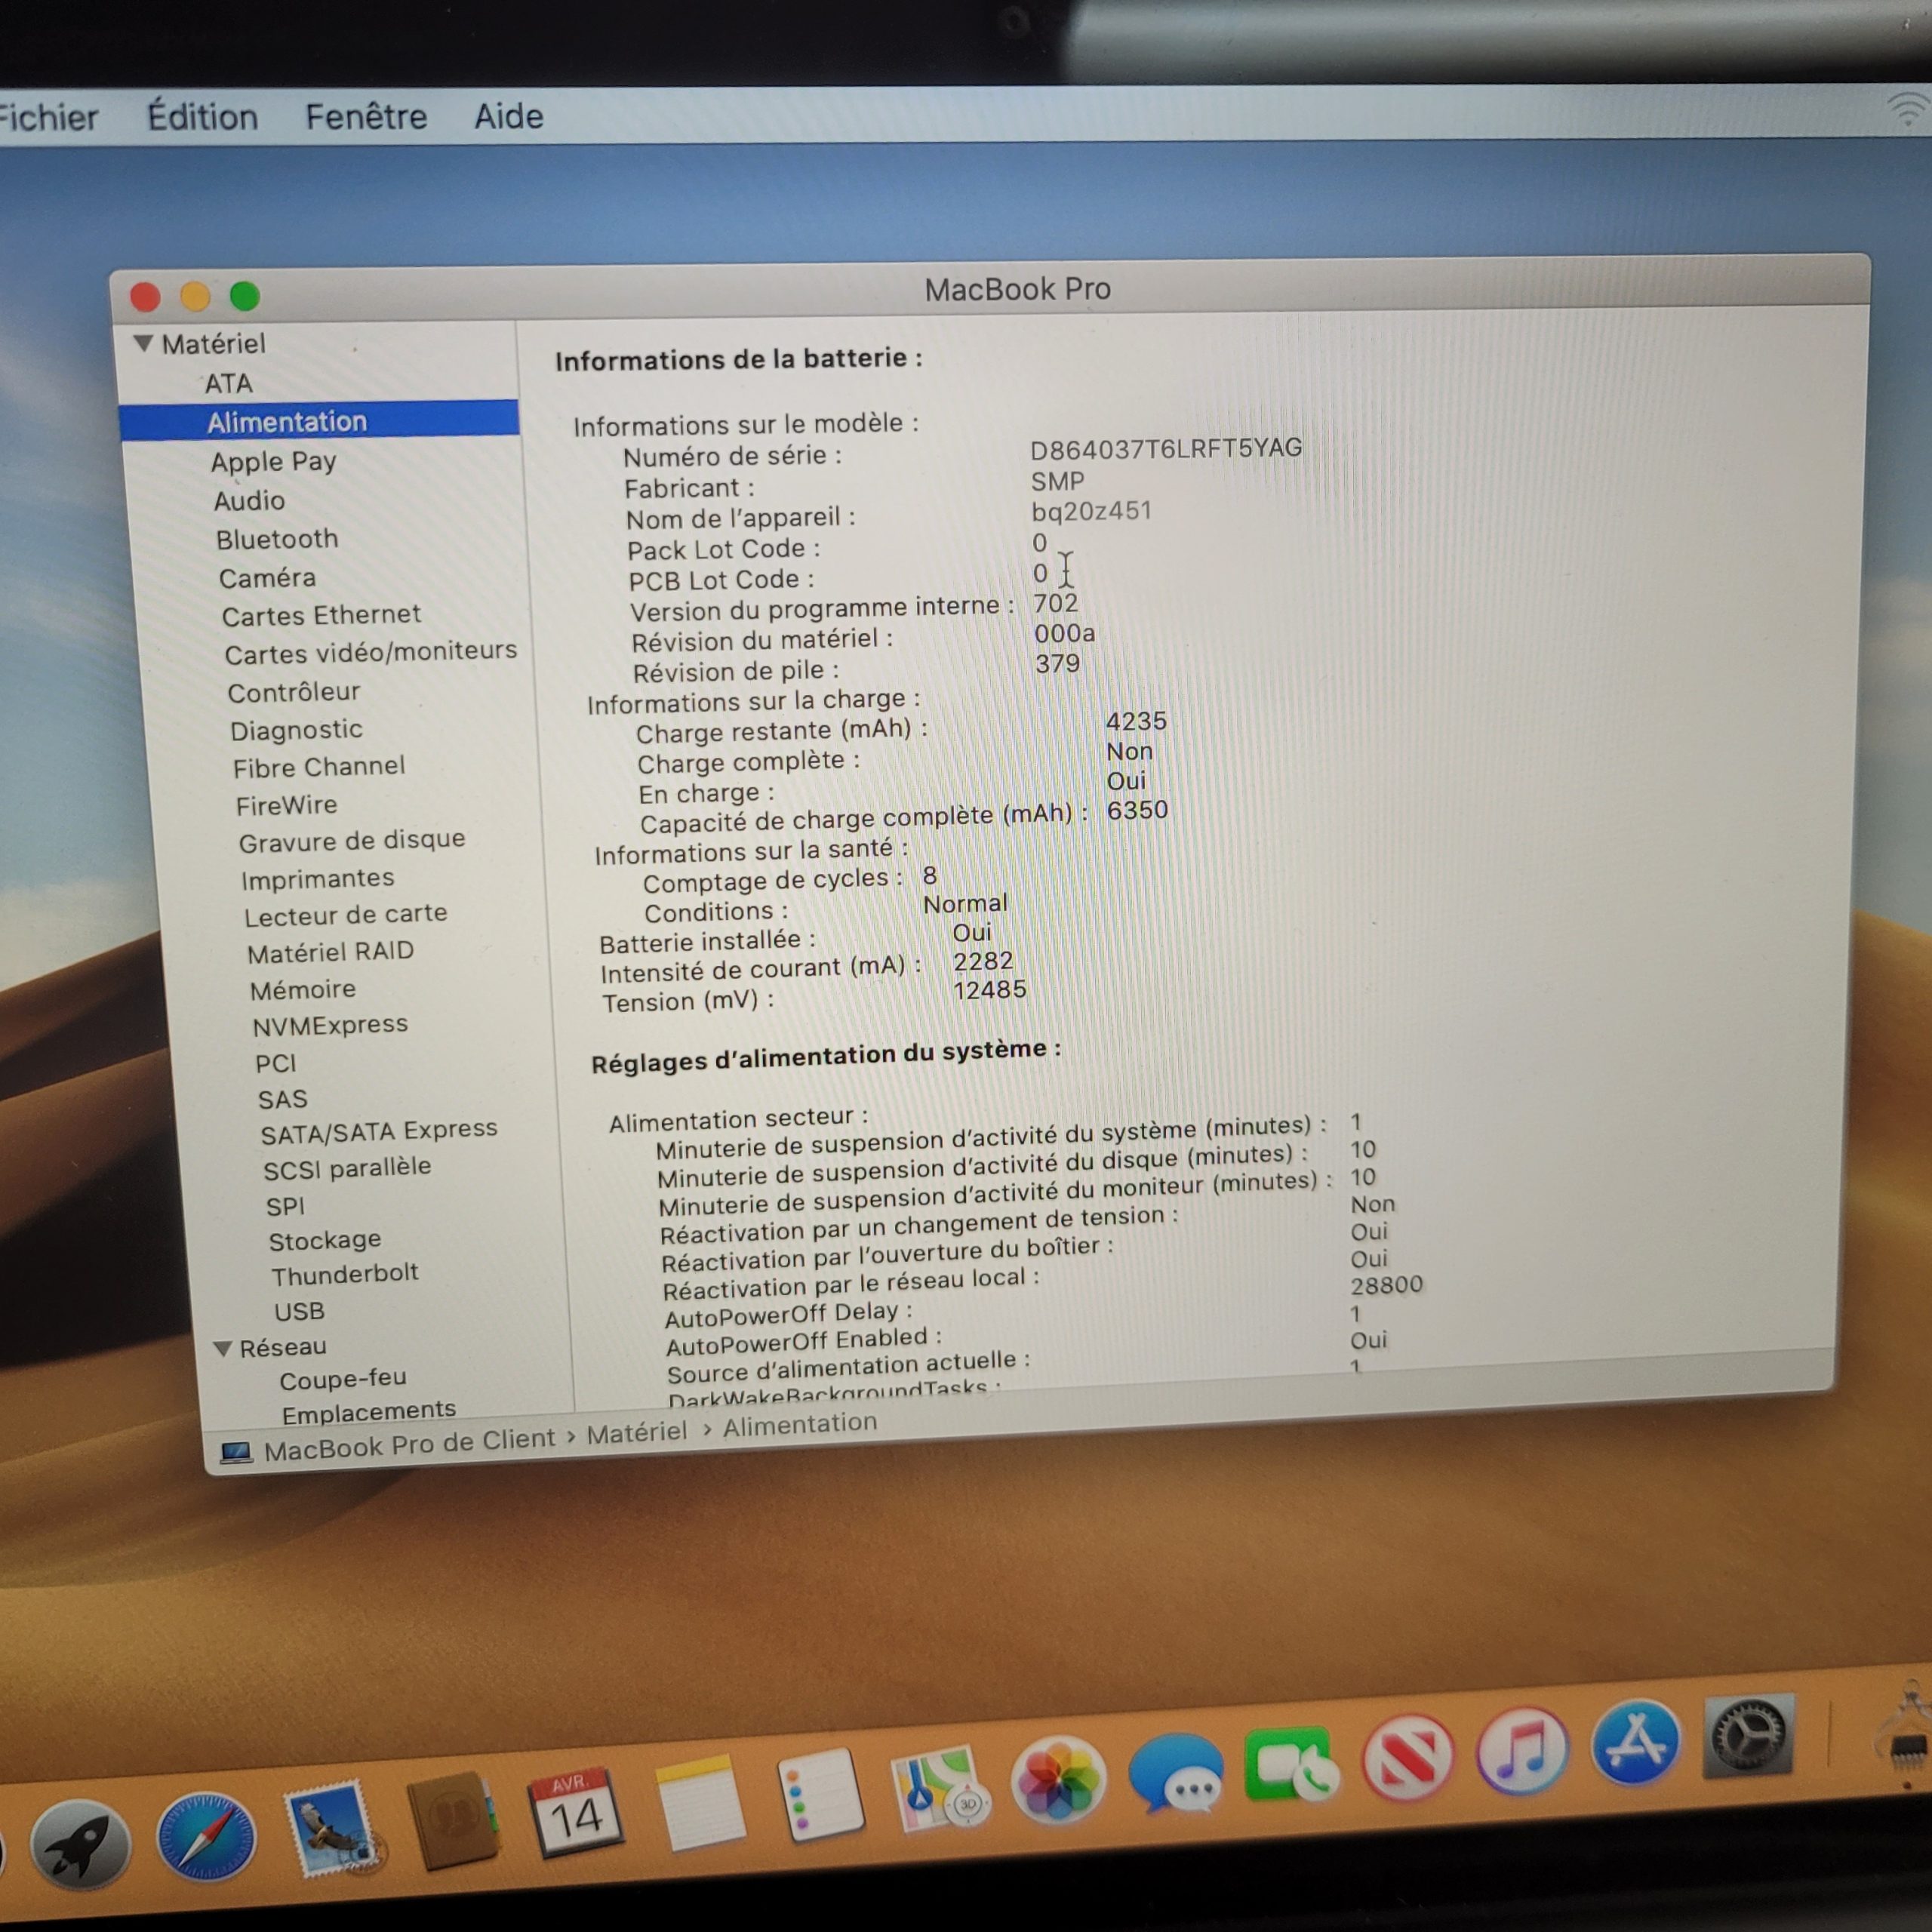This screenshot has width=1932, height=1932.
Task: Collapse the Matériel section triangle
Action: tap(143, 344)
